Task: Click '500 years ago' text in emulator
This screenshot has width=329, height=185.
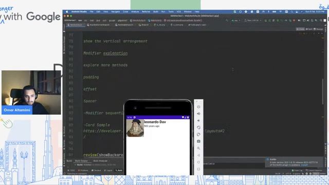Action: [152, 126]
